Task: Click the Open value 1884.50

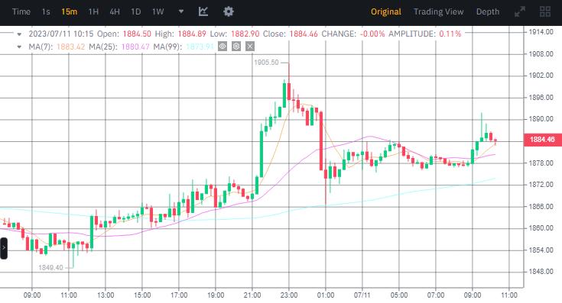Action: coord(137,34)
